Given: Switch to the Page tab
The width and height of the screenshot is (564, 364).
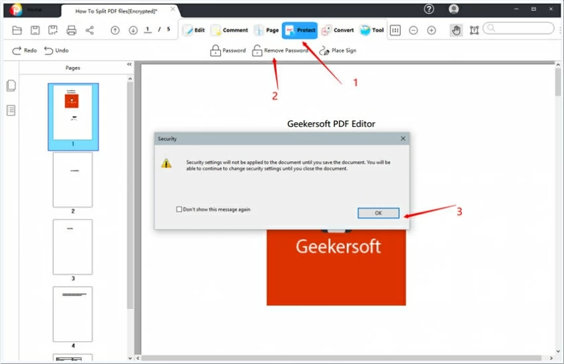Looking at the screenshot, I should point(267,30).
